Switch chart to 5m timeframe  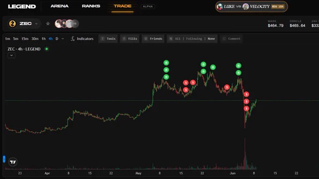[15, 38]
